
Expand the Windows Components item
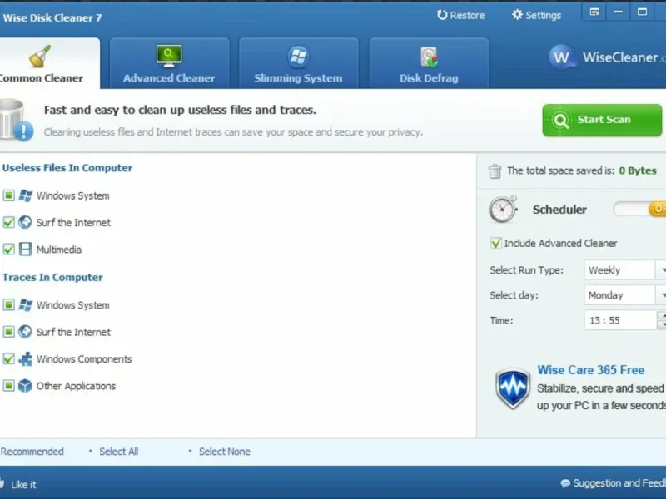pyautogui.click(x=84, y=359)
